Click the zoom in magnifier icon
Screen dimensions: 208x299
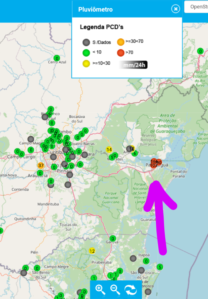(100, 289)
